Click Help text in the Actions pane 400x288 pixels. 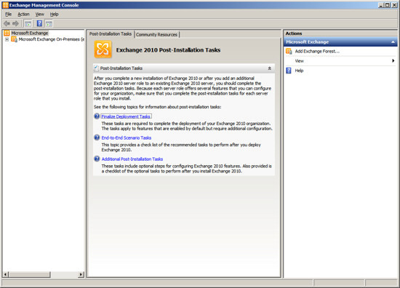(x=299, y=71)
